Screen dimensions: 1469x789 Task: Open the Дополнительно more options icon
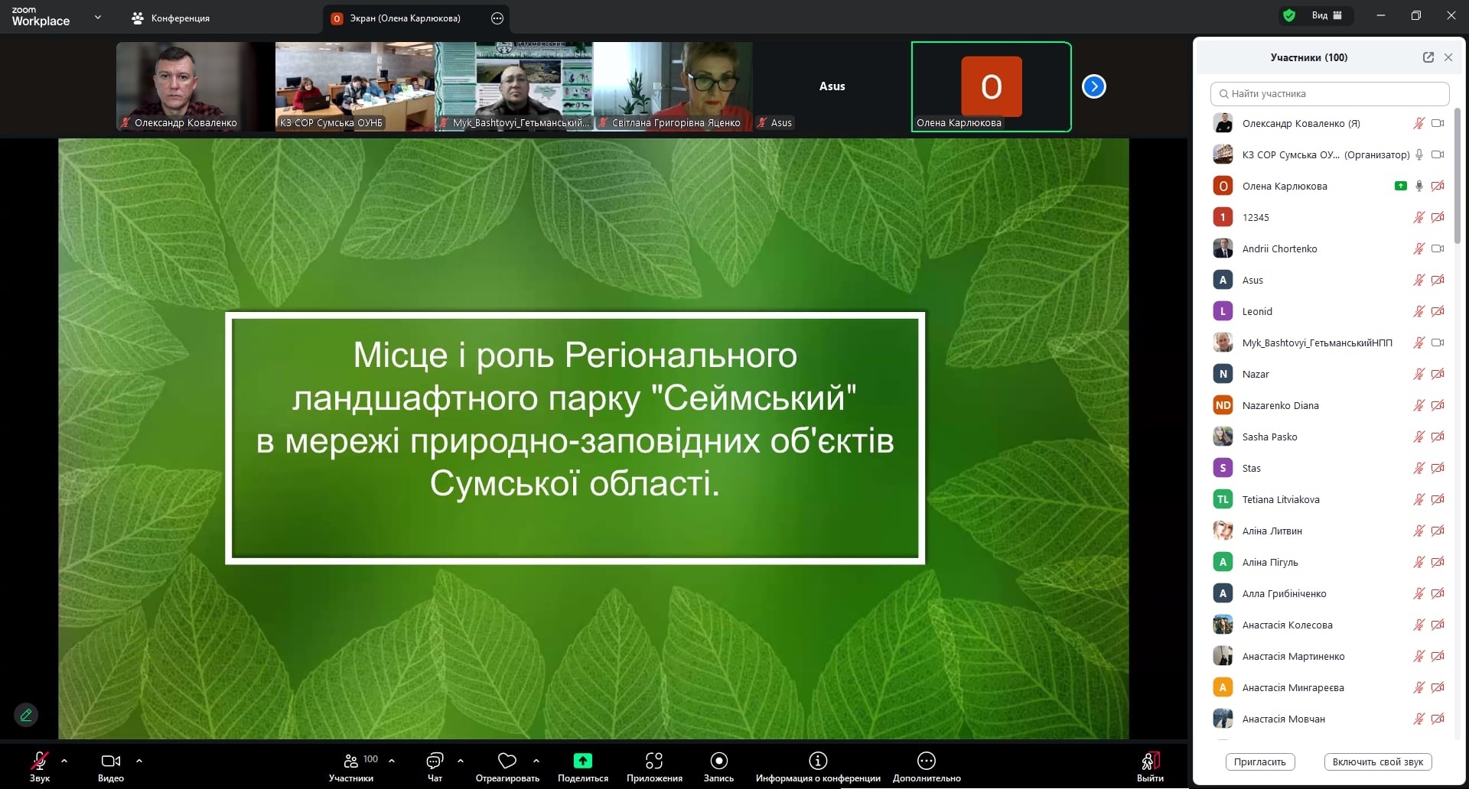click(926, 761)
